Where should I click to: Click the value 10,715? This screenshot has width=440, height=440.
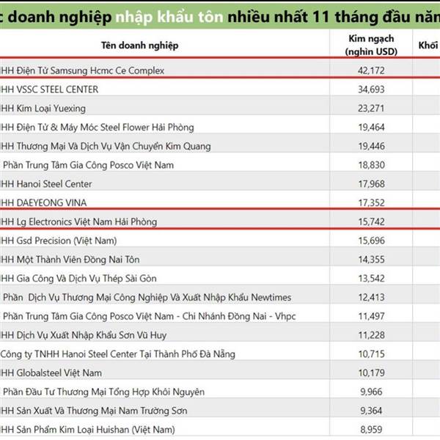(x=371, y=354)
